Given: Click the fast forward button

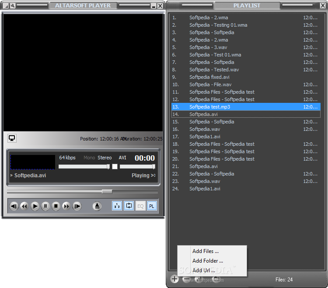Looking at the screenshot, I should [66, 207].
